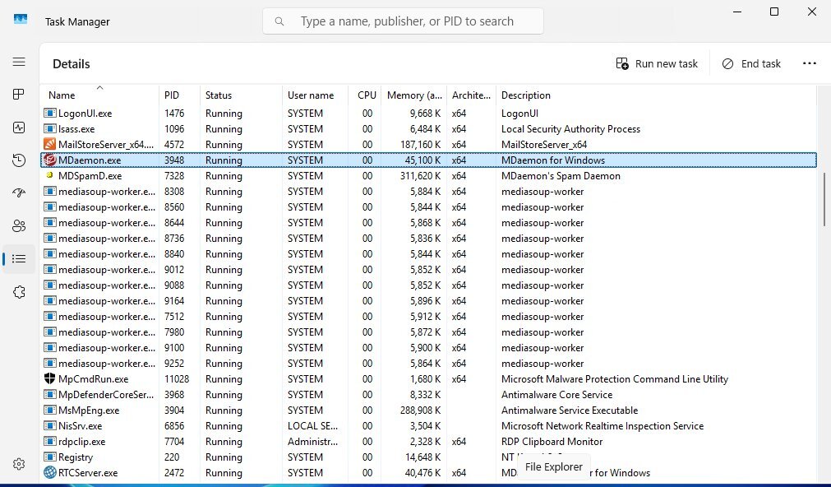Click 'Microsoft Network Realtime Inspection Service' description
The width and height of the screenshot is (831, 487).
pyautogui.click(x=602, y=426)
